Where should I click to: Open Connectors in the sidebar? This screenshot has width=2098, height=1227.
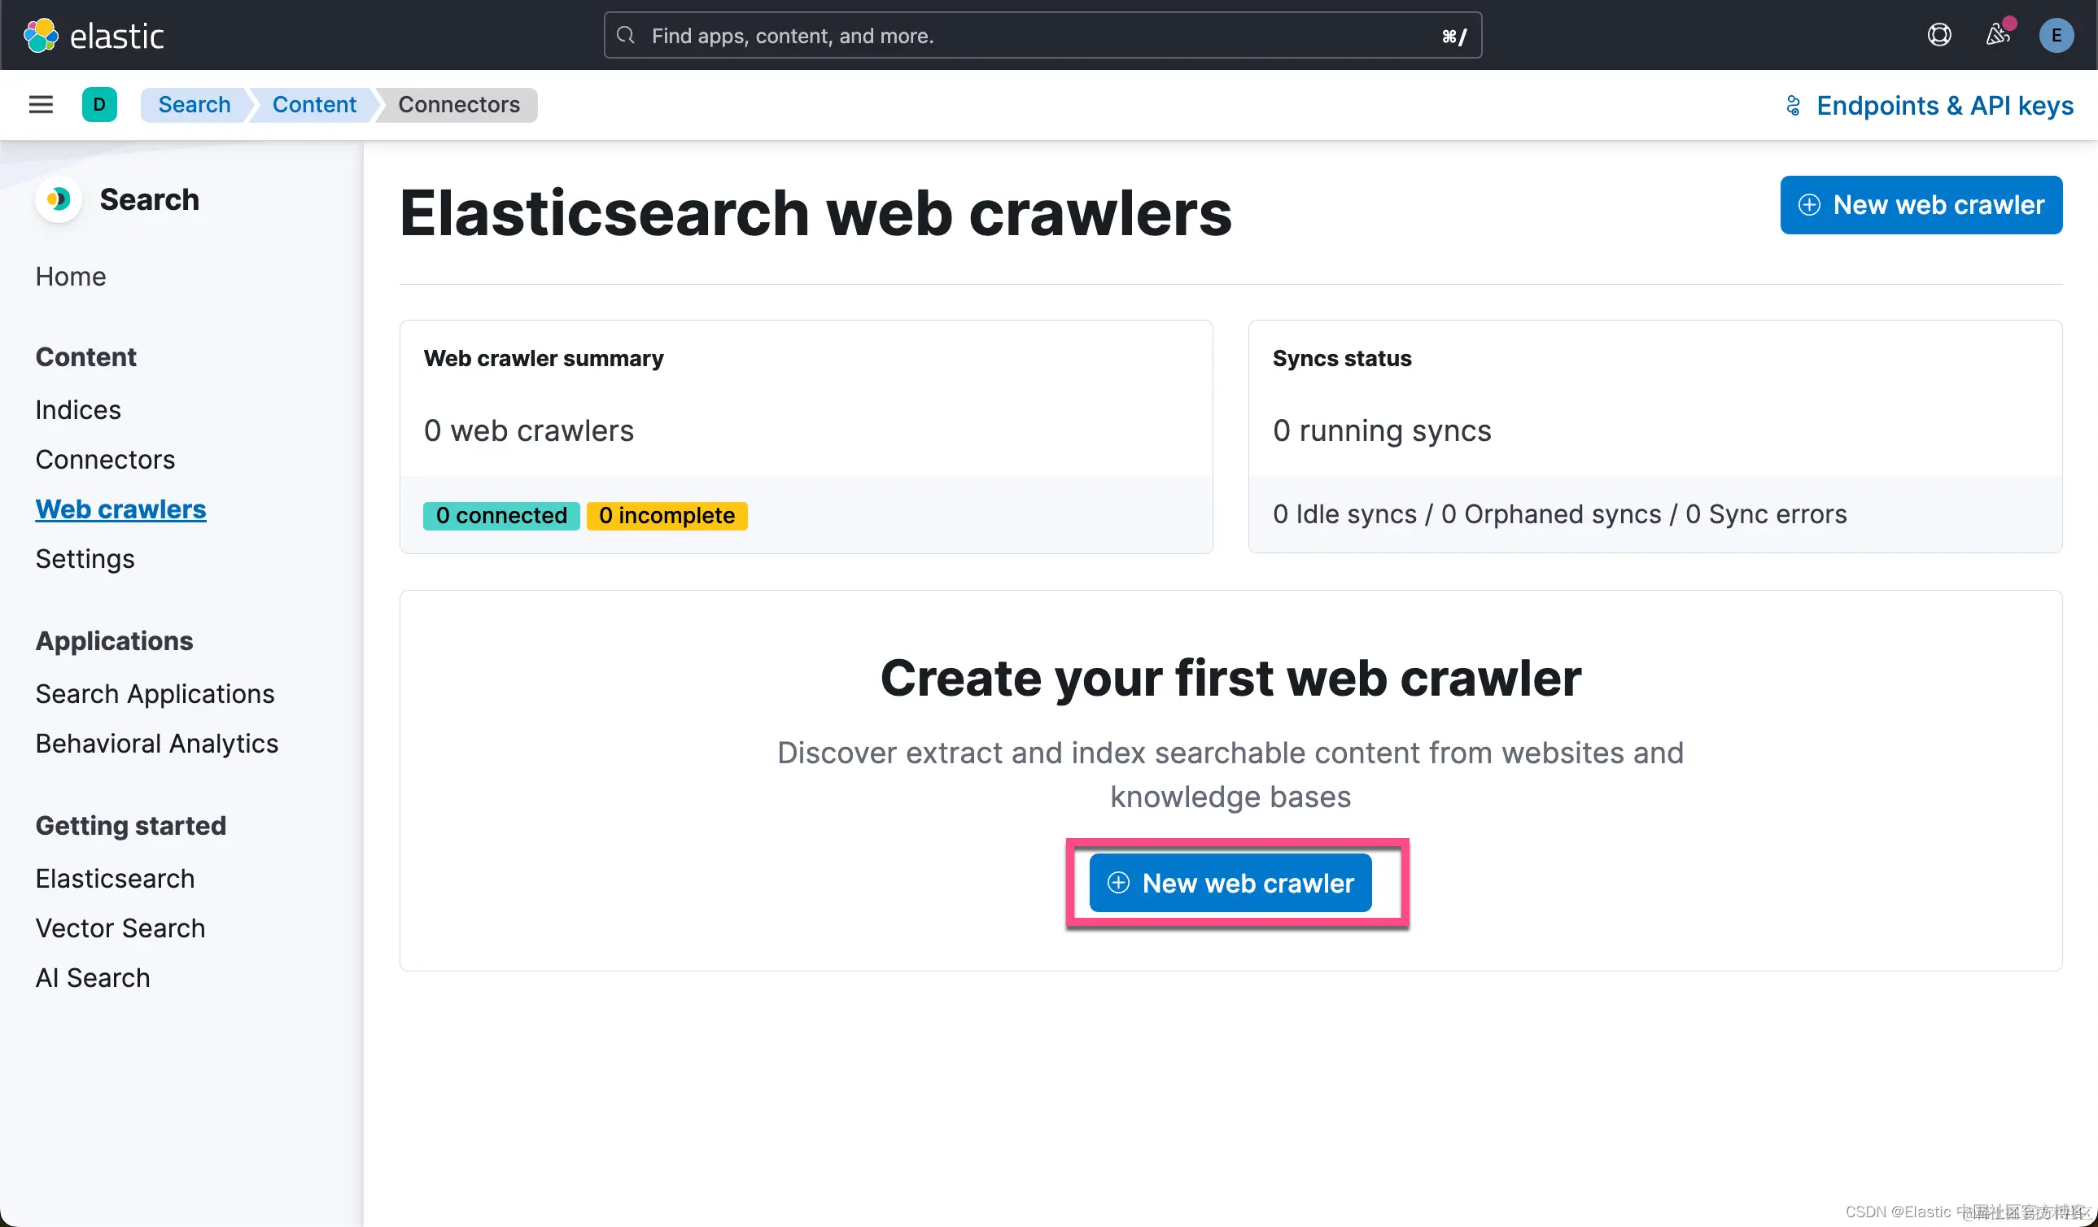tap(105, 460)
